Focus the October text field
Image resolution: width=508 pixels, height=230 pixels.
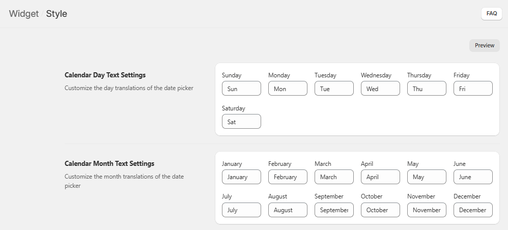(380, 210)
